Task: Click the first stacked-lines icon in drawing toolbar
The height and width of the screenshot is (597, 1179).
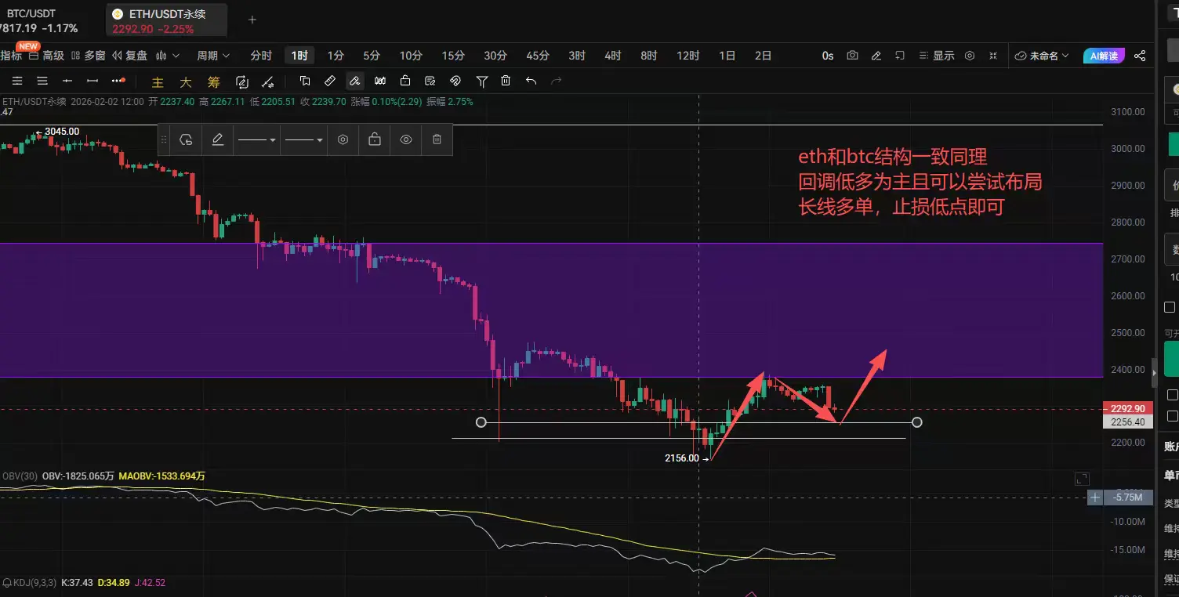Action: [x=17, y=81]
